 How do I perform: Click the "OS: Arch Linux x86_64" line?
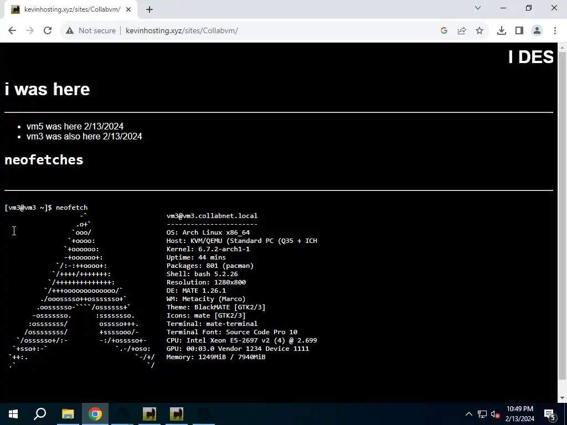pyautogui.click(x=208, y=232)
